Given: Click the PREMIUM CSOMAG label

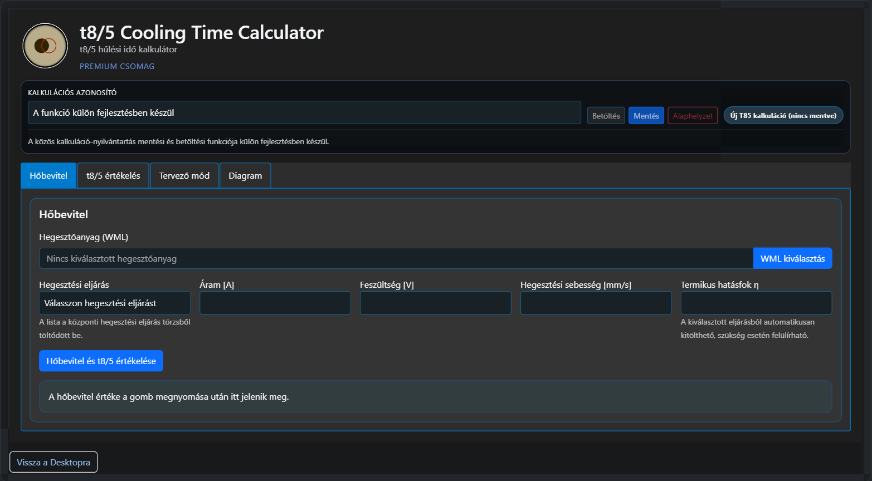Looking at the screenshot, I should (x=117, y=66).
